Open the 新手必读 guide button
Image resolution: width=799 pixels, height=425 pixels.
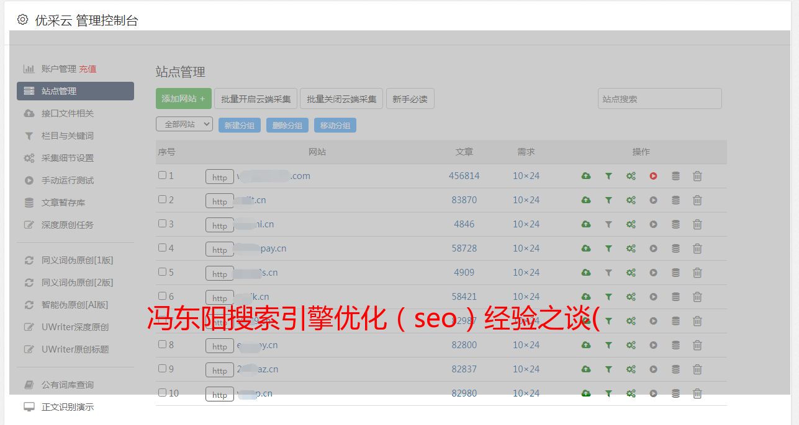tap(410, 99)
